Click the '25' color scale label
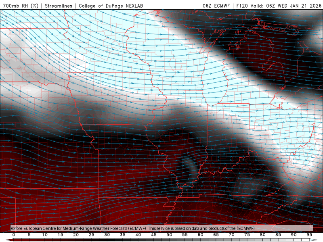Viewport: 323px width, 242px height. (x=92, y=235)
